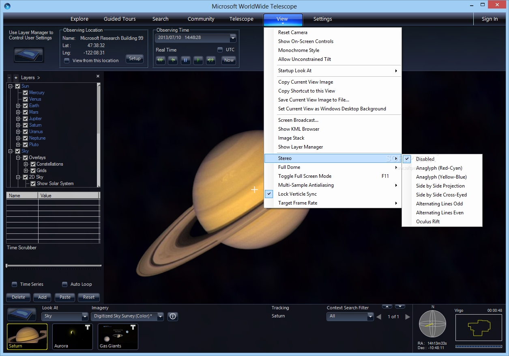Click the Virgo constellation overview box
Viewport: 509px width, 356px height.
point(479,327)
